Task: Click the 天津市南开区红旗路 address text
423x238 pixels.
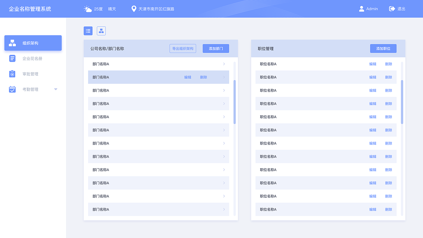Action: (x=156, y=9)
